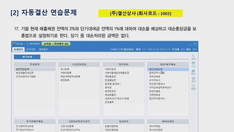Open 거래처별계정과목별원장
The height and width of the screenshot is (132, 234).
[117, 73]
